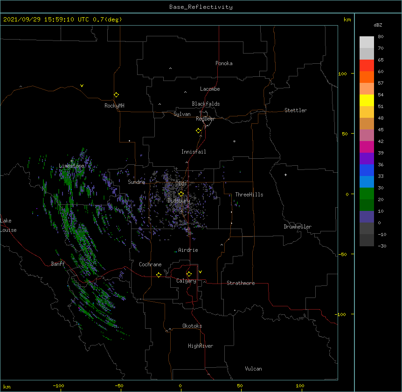
Task: Click the Calgary city label
Action: (186, 281)
